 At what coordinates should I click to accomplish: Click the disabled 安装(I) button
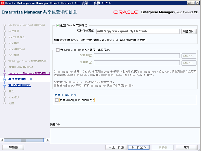click(163, 147)
